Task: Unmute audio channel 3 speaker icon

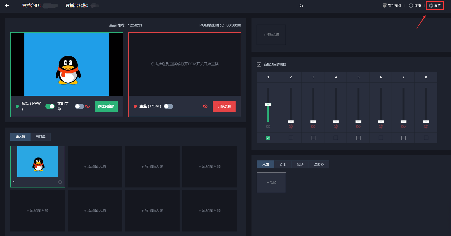Action: (x=313, y=126)
